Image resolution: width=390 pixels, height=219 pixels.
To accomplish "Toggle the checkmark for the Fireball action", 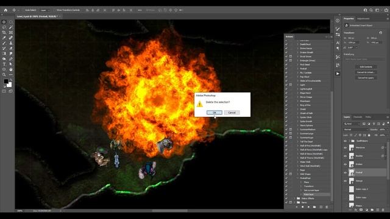I will [286, 69].
